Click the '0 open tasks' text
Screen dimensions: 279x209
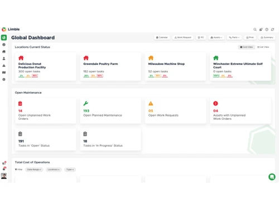click(x=222, y=71)
